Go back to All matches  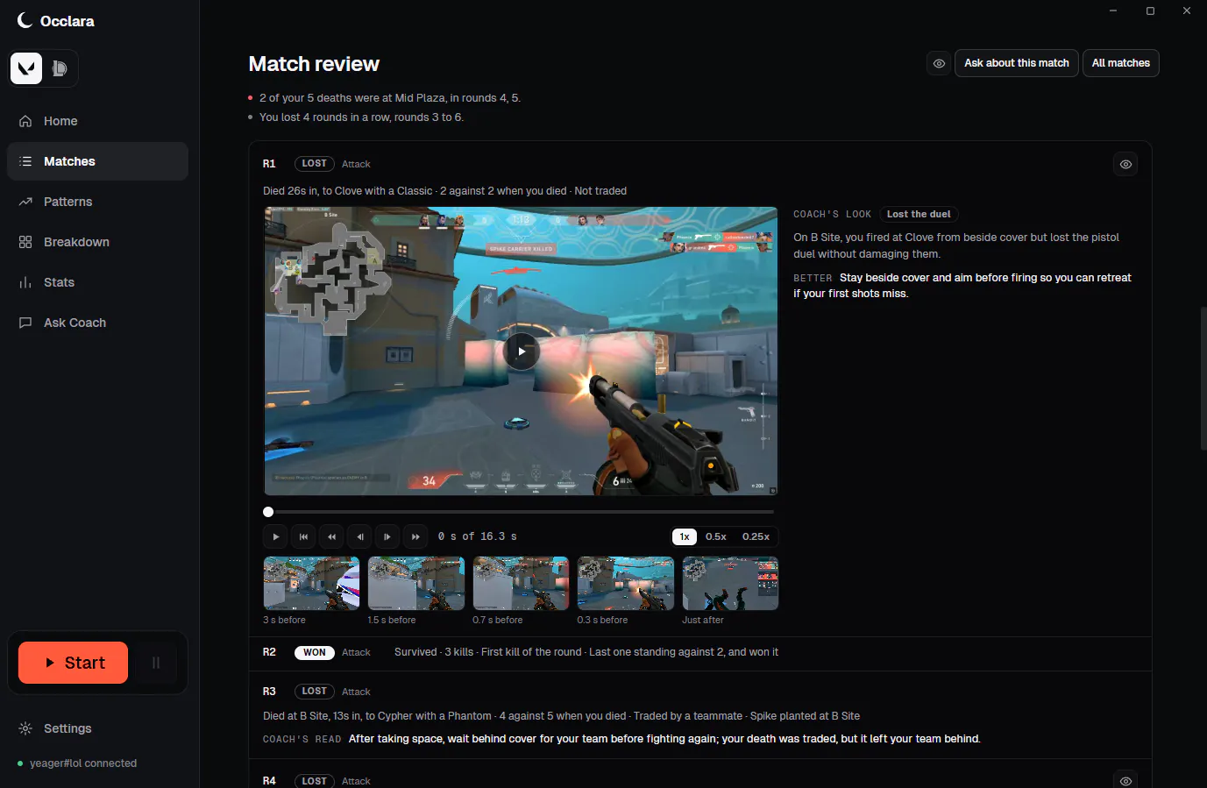[x=1121, y=63]
